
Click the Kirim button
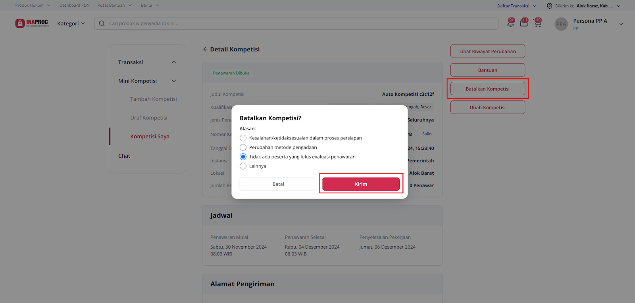tap(361, 184)
